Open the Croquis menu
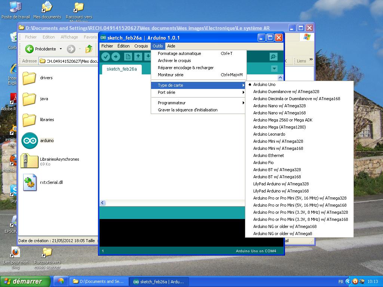This screenshot has height=287, width=383. [x=141, y=46]
